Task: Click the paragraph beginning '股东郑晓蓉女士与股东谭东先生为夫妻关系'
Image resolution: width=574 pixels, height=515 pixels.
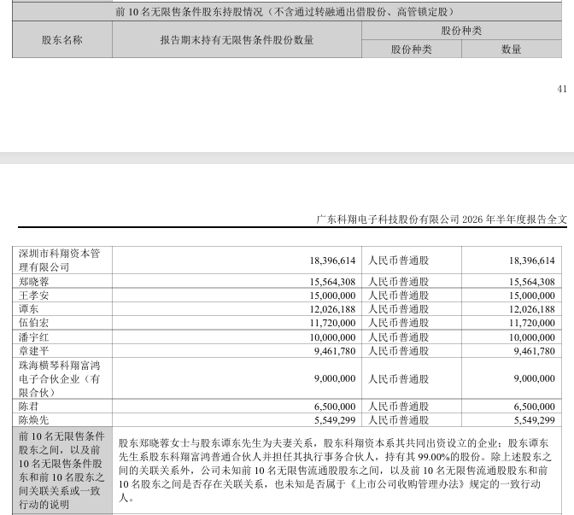Action: [335, 471]
